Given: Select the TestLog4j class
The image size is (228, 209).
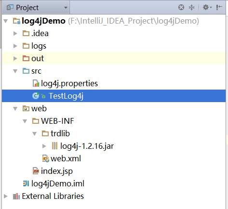Looking at the screenshot, I should (x=66, y=96).
